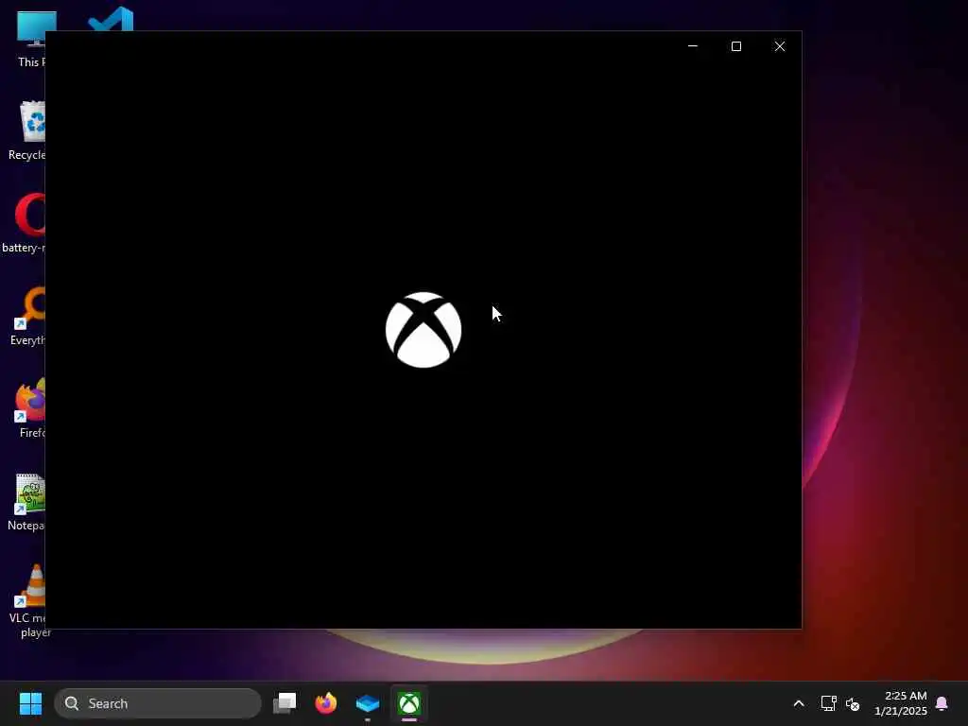Minimize the Xbox app window
968x726 pixels.
693,46
